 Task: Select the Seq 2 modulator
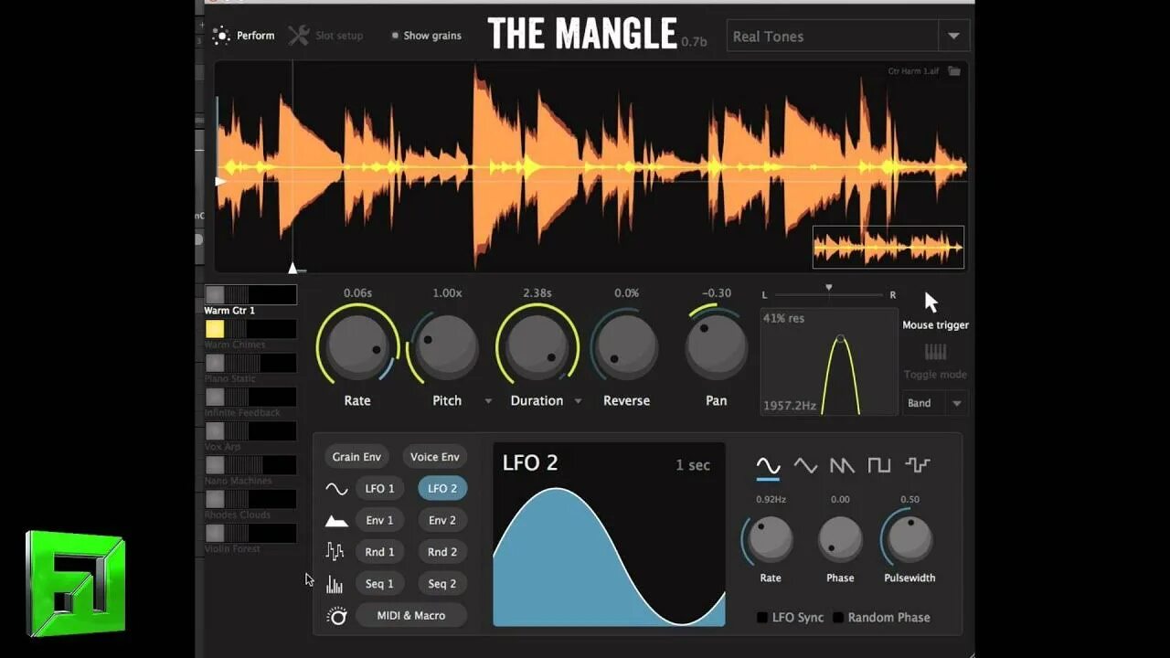pyautogui.click(x=442, y=584)
